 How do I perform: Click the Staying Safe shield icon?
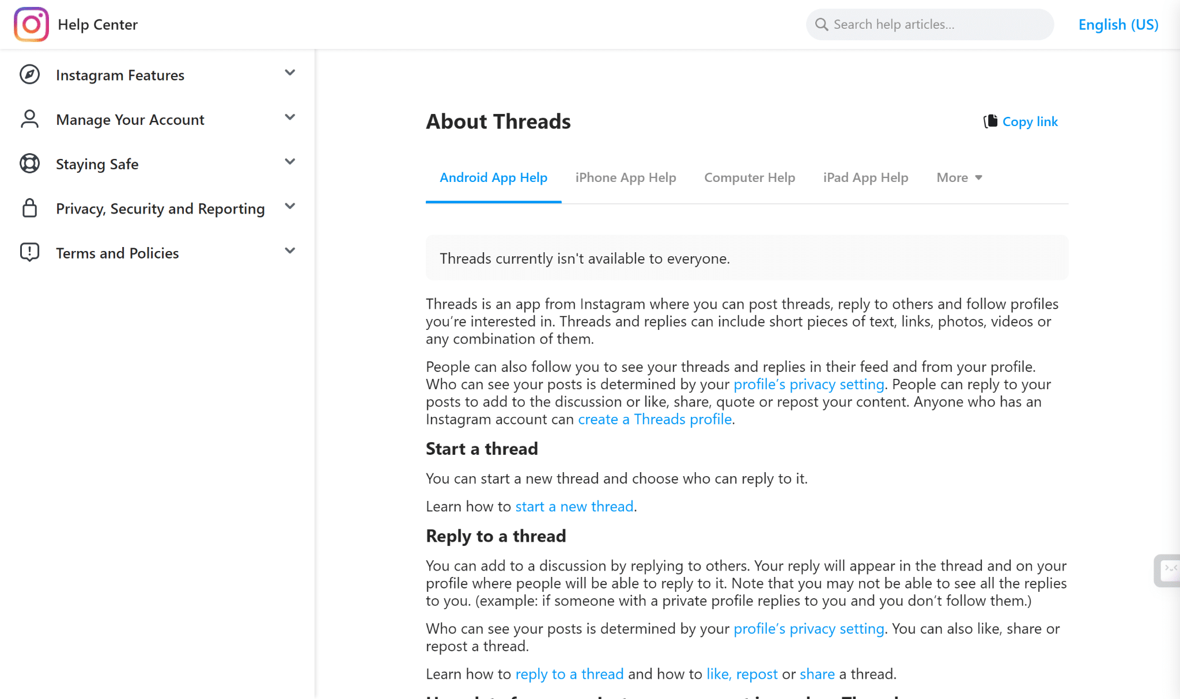click(x=29, y=163)
